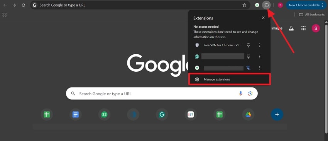This screenshot has height=141, width=328.
Task: Open the Google apps grid launcher
Action: [x=303, y=28]
